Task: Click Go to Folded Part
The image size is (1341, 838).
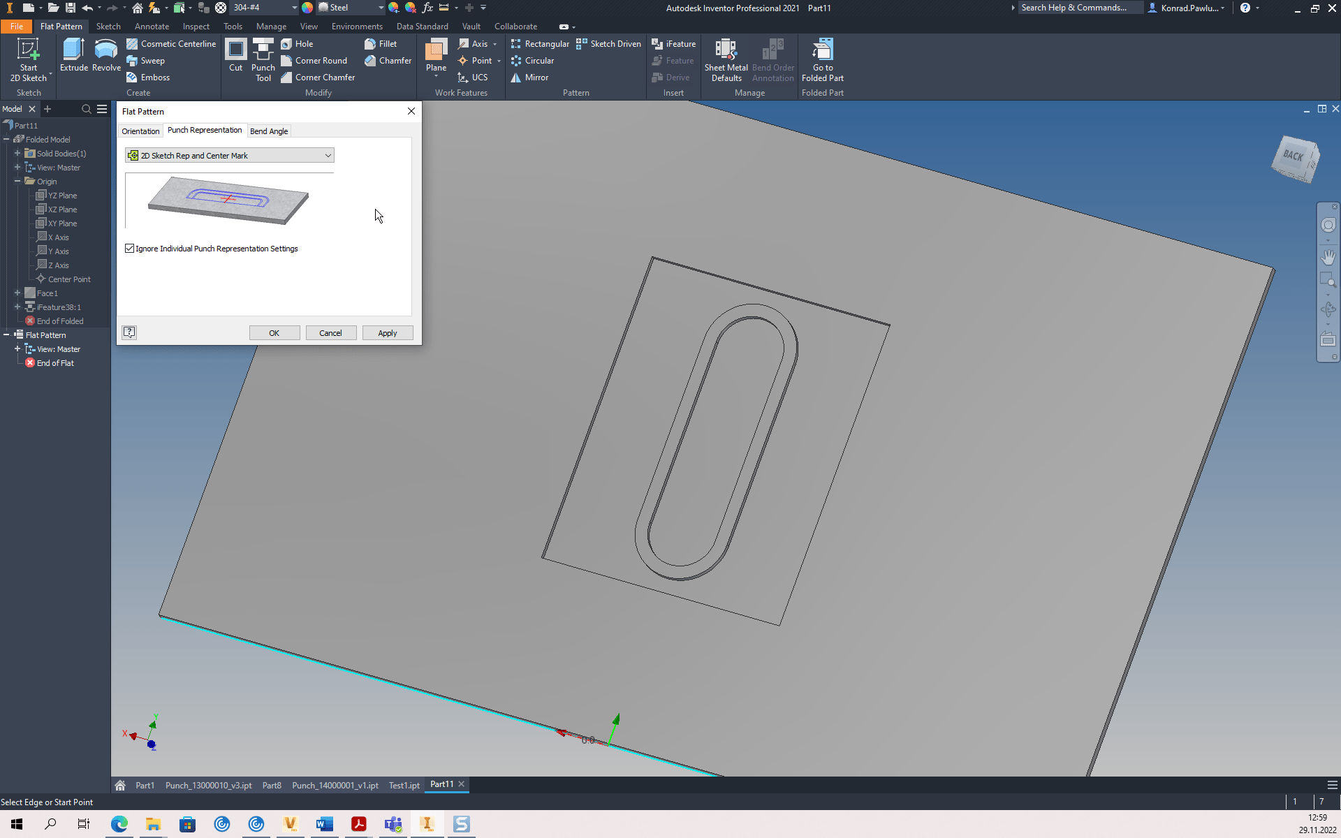Action: coord(822,60)
